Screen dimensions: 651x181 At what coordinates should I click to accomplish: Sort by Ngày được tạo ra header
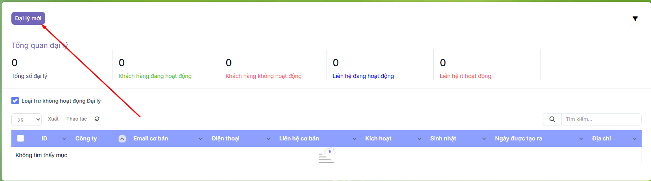click(x=518, y=138)
